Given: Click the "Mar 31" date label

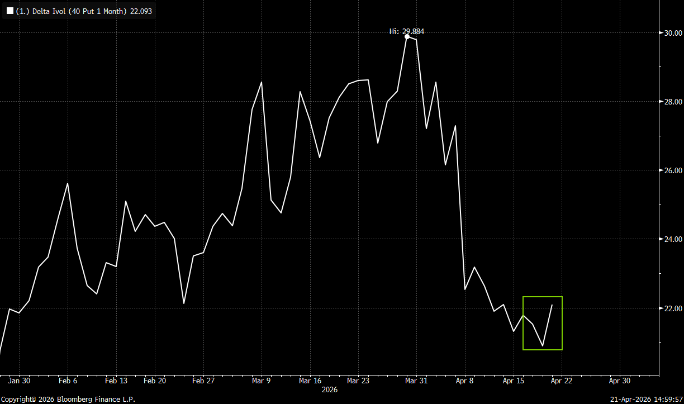Looking at the screenshot, I should [x=416, y=381].
